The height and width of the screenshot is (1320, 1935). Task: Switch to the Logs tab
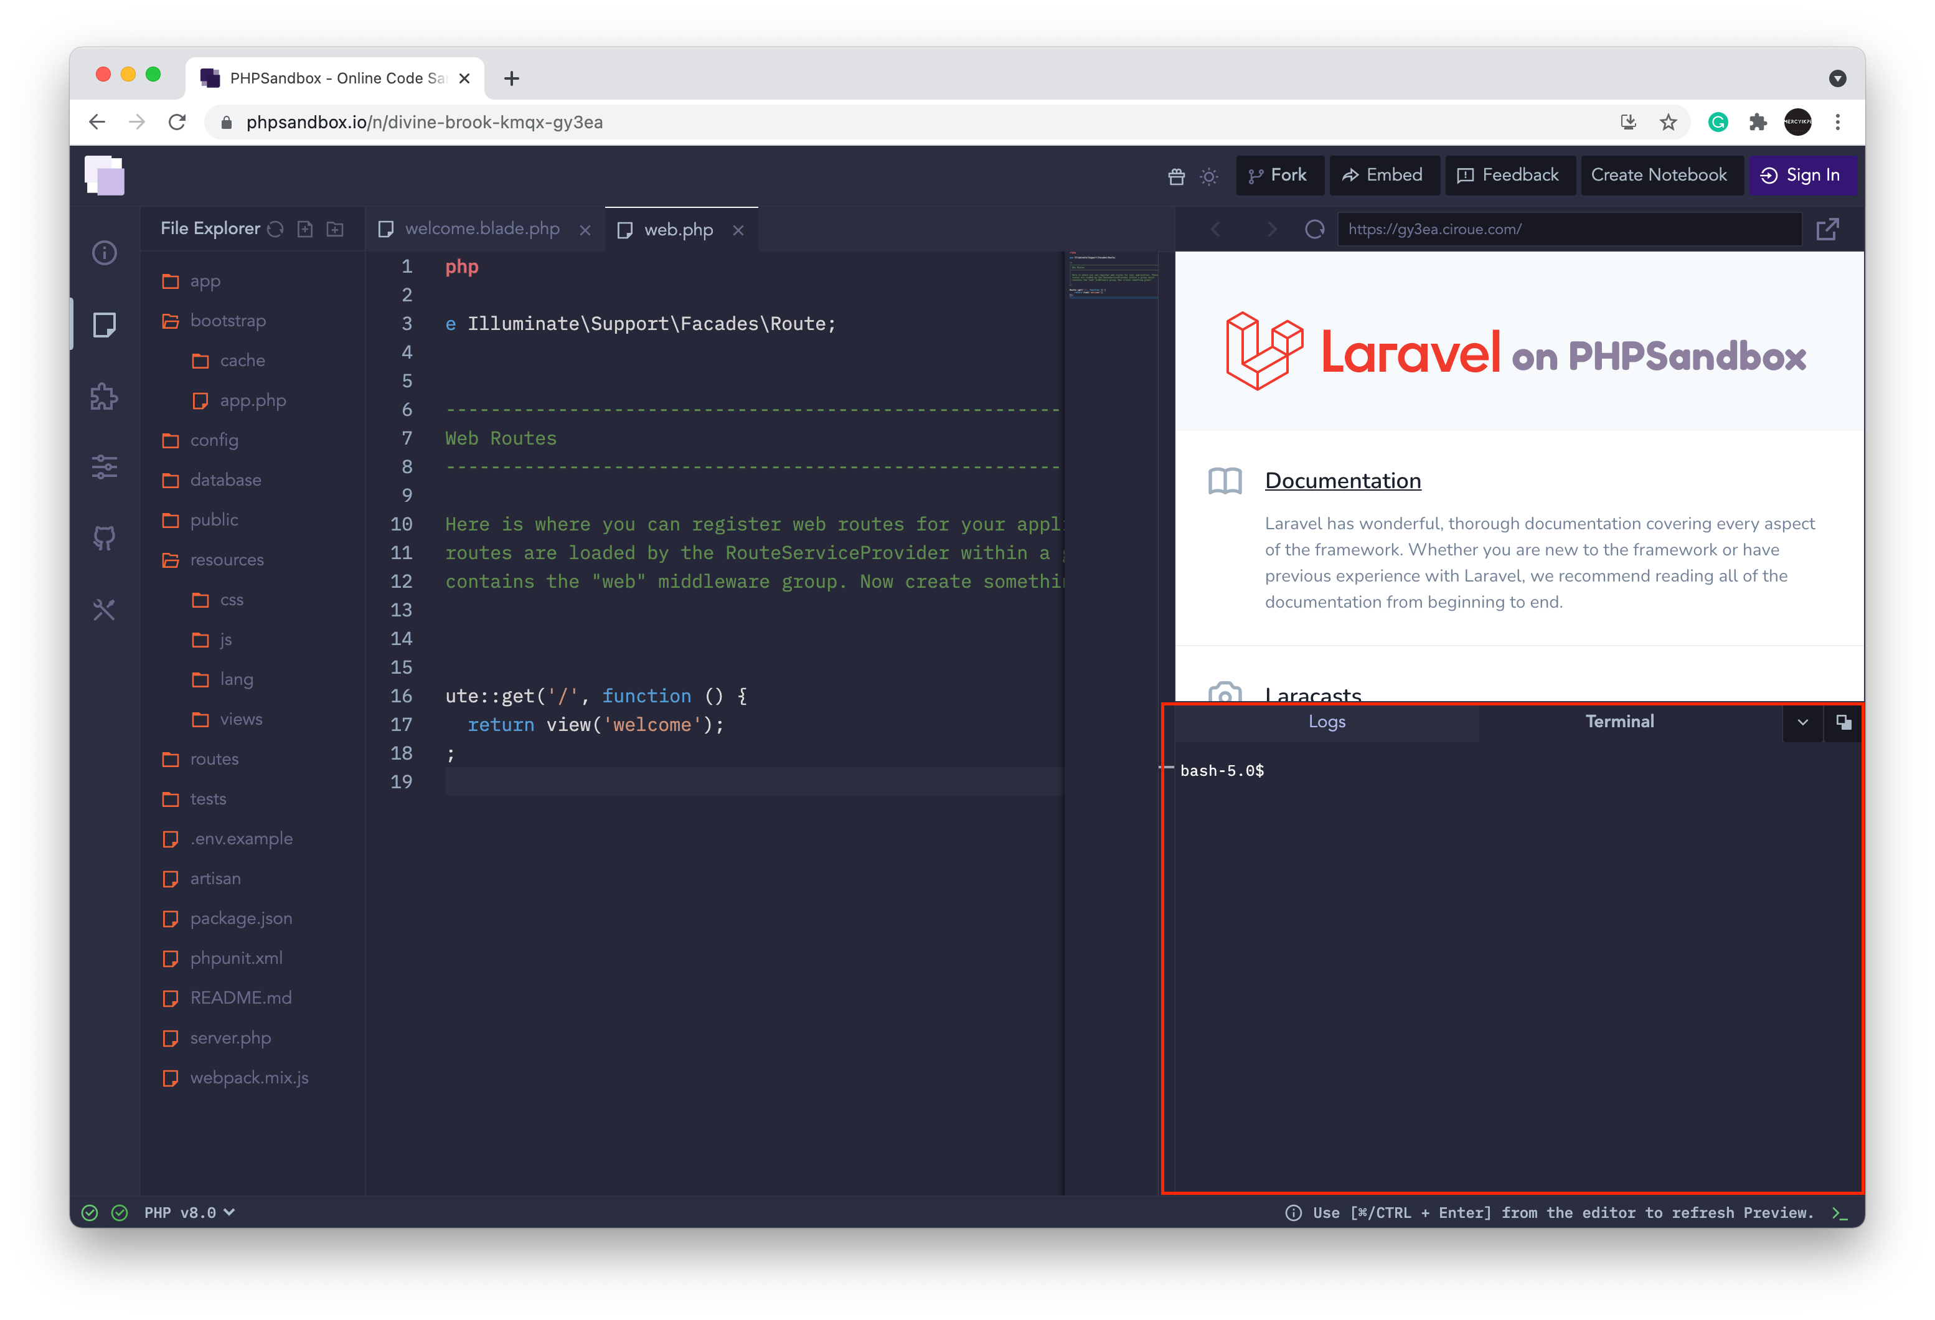(1326, 722)
